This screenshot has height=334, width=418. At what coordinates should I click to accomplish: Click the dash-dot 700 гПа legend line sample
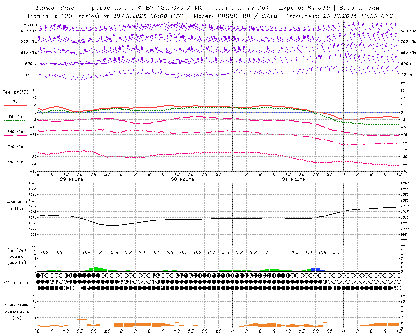coord(15,151)
